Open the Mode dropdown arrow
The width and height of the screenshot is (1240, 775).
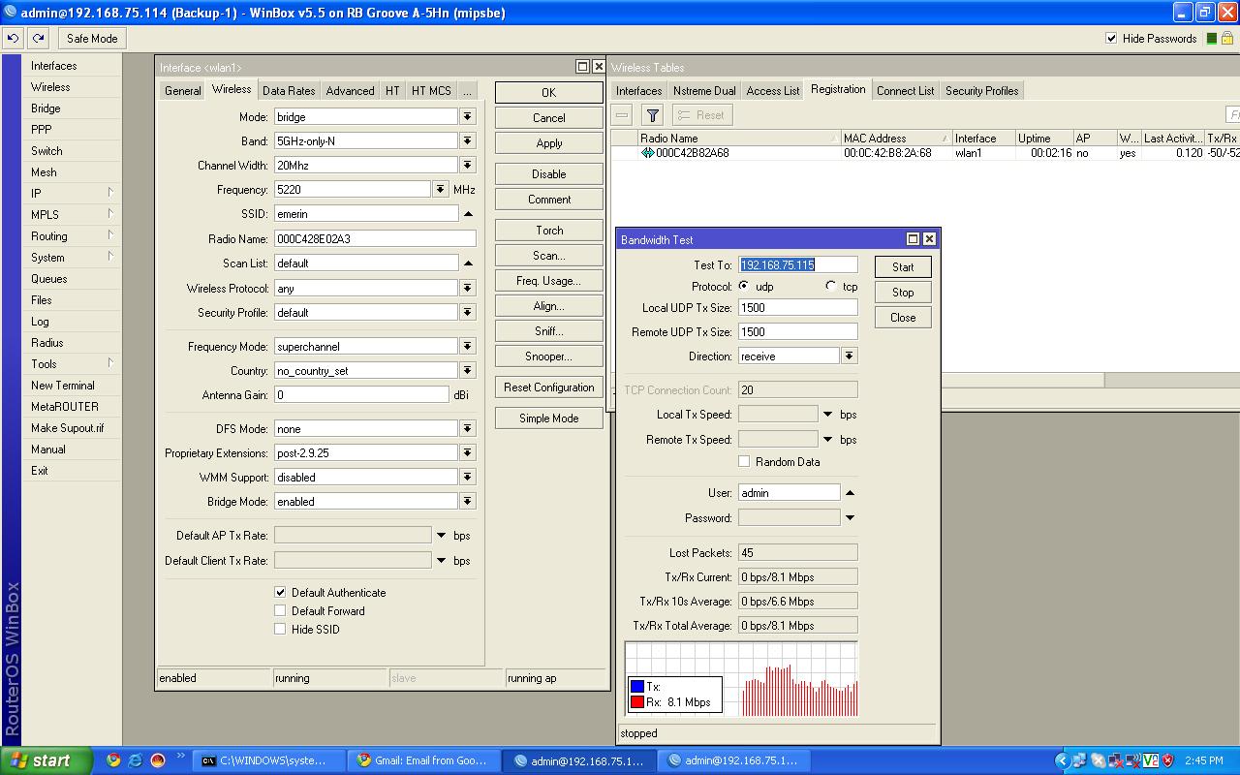[x=468, y=116]
